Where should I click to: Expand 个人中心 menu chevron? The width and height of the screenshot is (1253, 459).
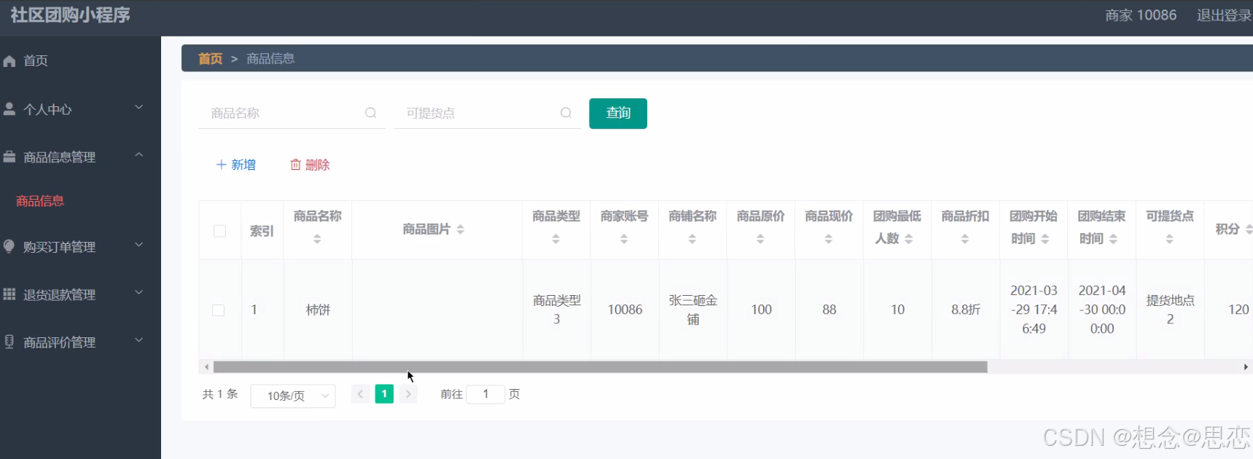[138, 108]
